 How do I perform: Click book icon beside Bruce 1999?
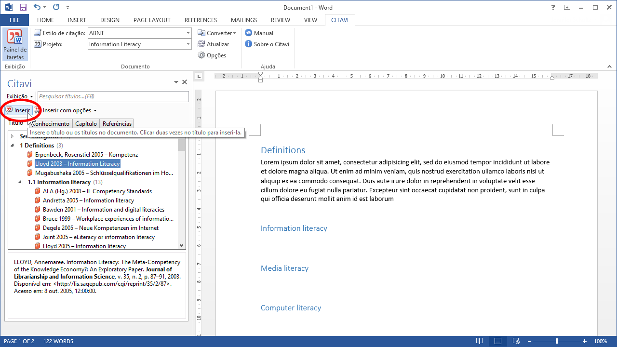(x=38, y=219)
